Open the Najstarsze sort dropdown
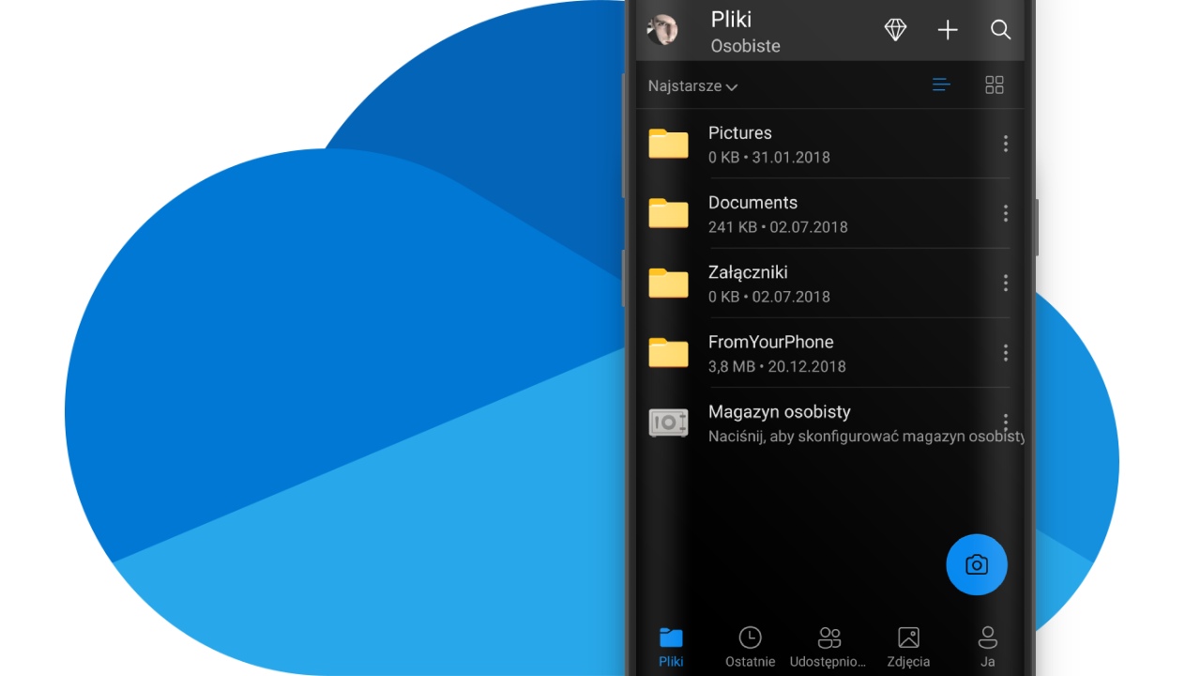1201x676 pixels. (x=692, y=86)
